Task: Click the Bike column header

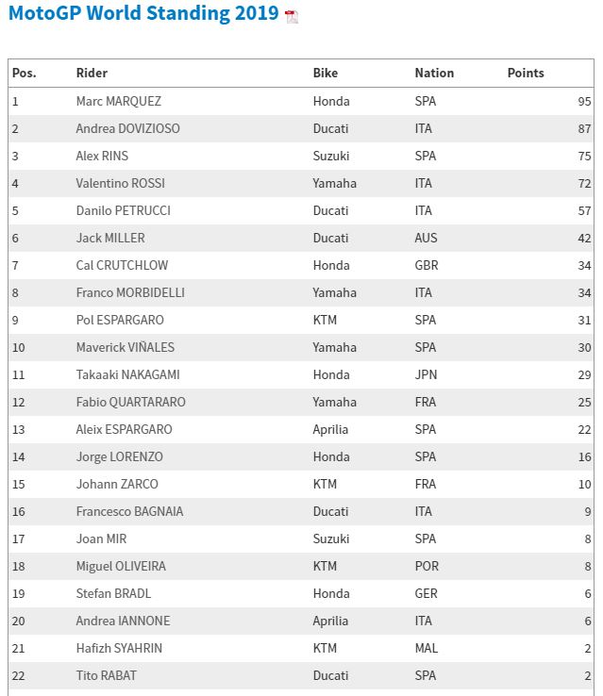Action: coord(326,73)
